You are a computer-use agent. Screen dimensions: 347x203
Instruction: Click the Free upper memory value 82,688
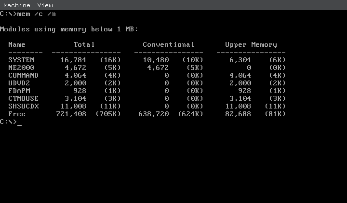(x=239, y=114)
